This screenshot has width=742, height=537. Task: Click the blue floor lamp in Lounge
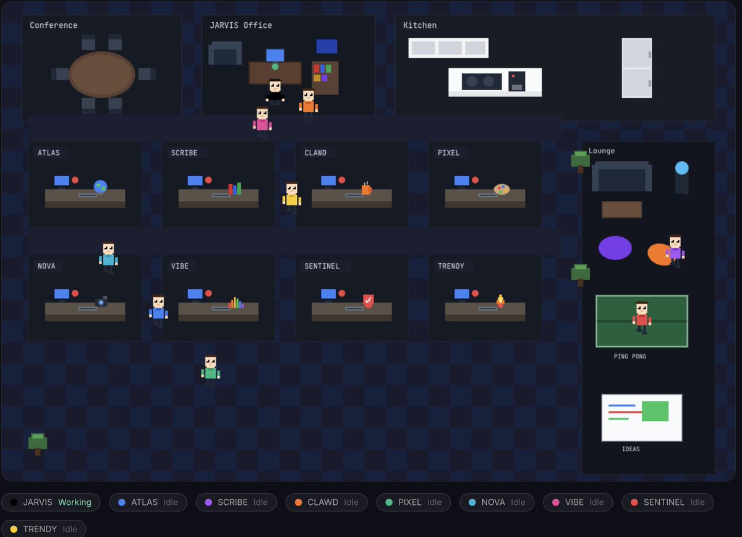[681, 177]
